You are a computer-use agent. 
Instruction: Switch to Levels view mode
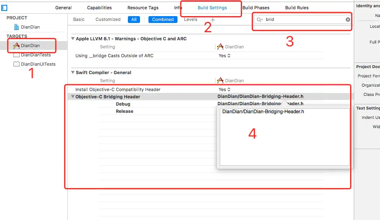190,19
